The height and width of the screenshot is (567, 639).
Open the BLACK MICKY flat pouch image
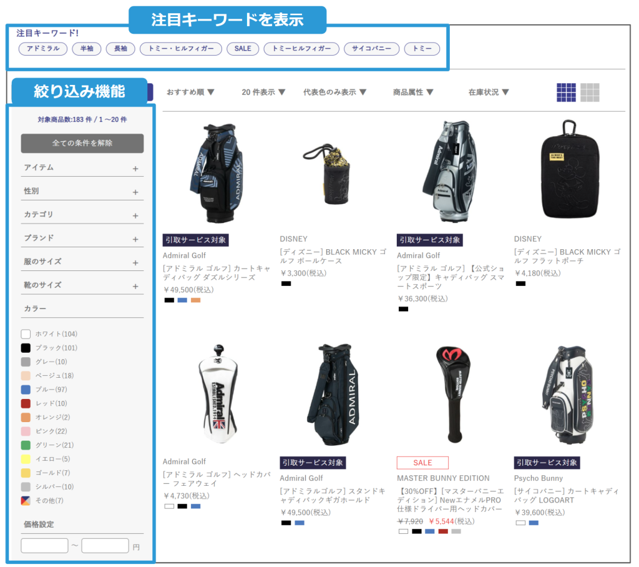coord(569,169)
